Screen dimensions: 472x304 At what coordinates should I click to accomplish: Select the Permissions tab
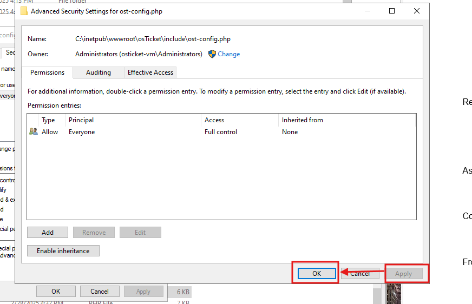point(47,72)
